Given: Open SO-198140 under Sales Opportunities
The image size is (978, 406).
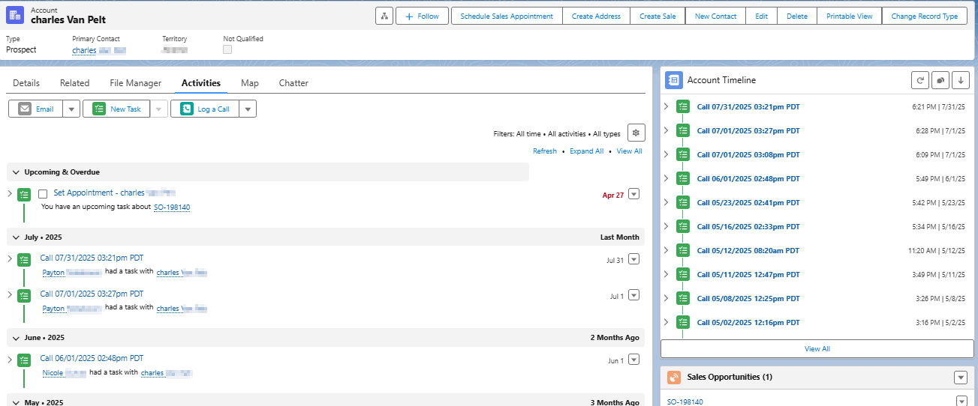Looking at the screenshot, I should coord(685,402).
